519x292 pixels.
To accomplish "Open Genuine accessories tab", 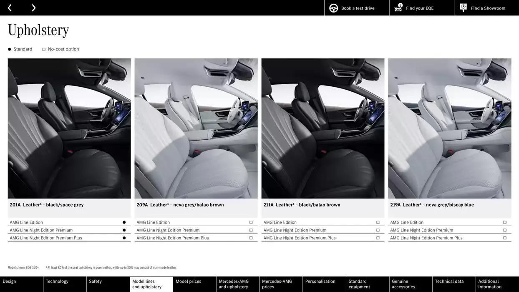I will coord(411,284).
